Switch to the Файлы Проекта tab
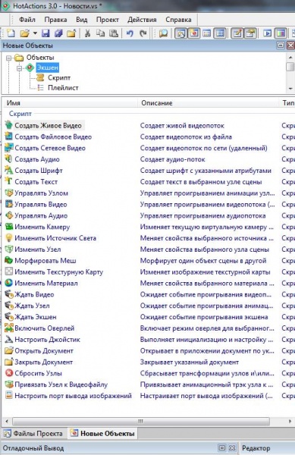The height and width of the screenshot is (455, 295). tap(33, 434)
